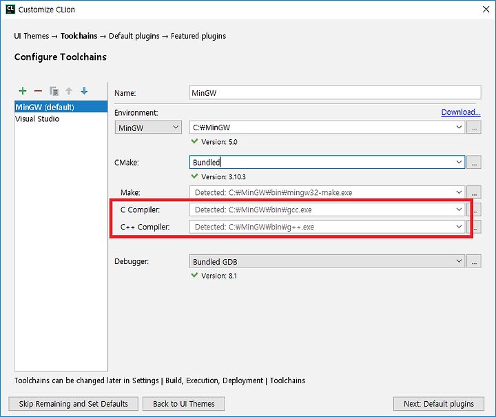496x417 pixels.
Task: Expand the Debugger Bundled GDB dropdown
Action: coord(459,261)
